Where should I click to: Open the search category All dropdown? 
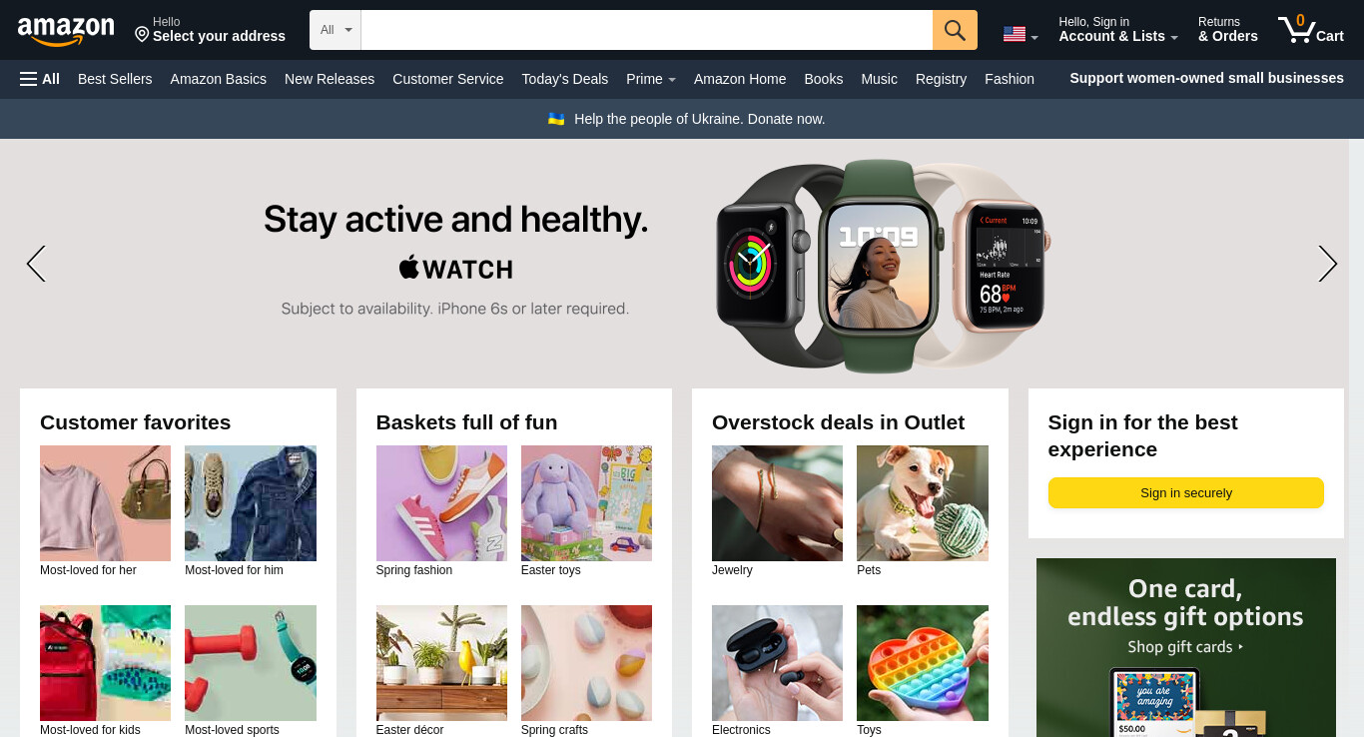click(336, 30)
